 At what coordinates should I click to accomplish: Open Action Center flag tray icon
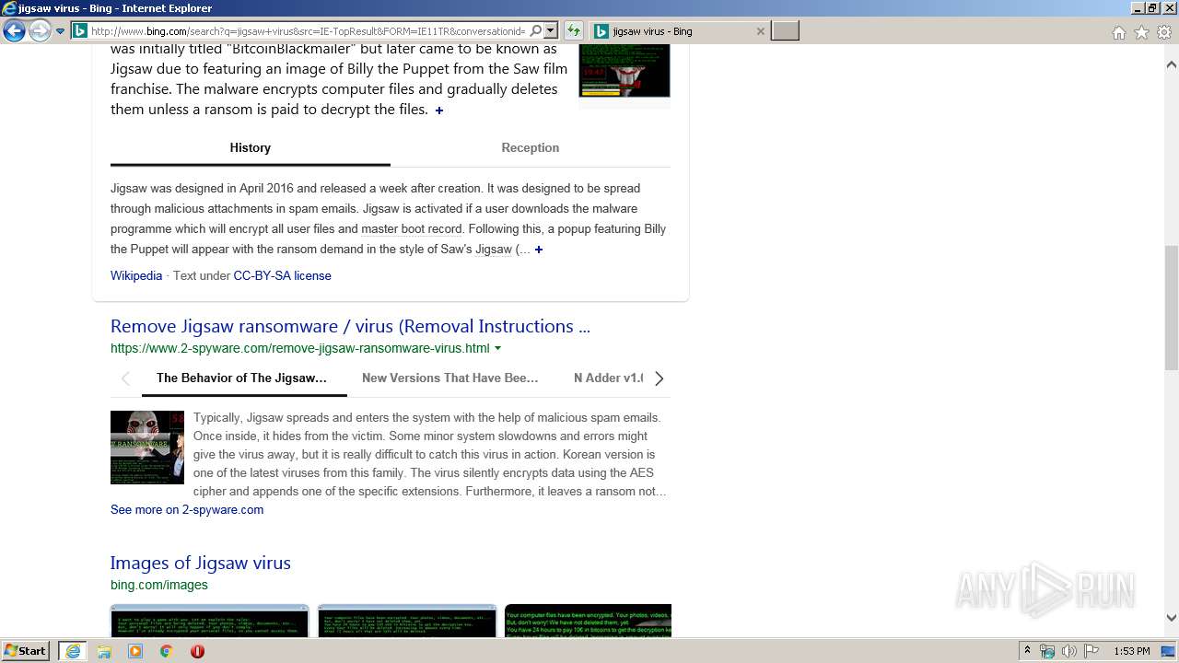1091,651
